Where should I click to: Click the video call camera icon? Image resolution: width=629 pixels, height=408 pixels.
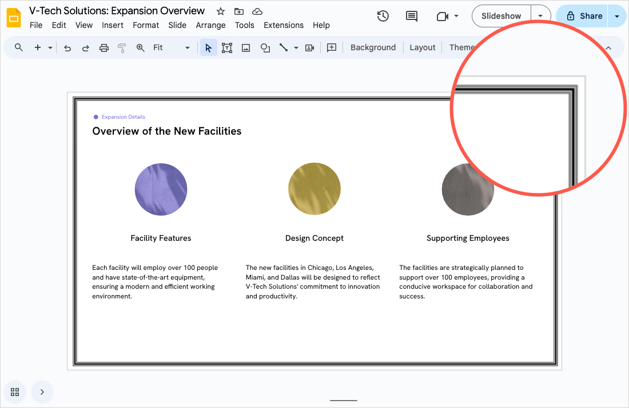443,17
